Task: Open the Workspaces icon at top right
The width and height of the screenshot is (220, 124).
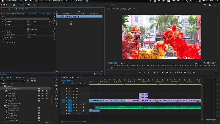Action: (x=205, y=5)
